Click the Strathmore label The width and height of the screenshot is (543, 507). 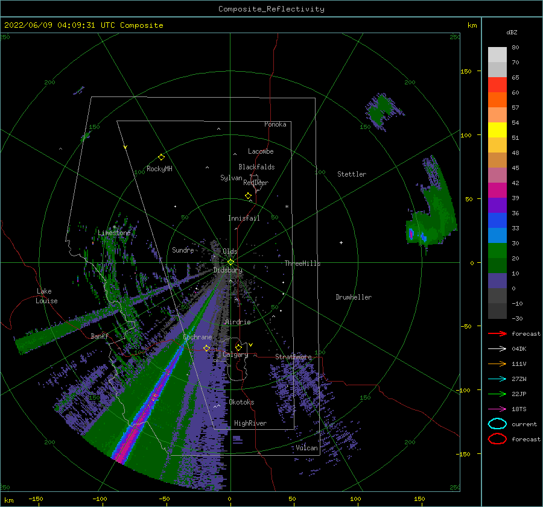pos(293,357)
